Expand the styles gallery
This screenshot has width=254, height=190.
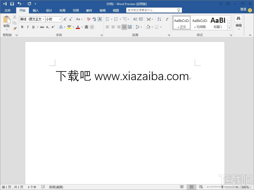pyautogui.click(x=229, y=28)
